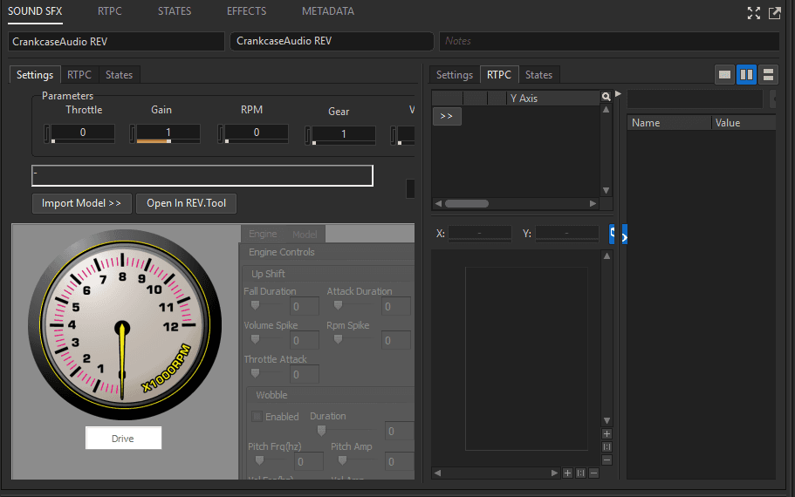Click the Notes input field

point(608,41)
